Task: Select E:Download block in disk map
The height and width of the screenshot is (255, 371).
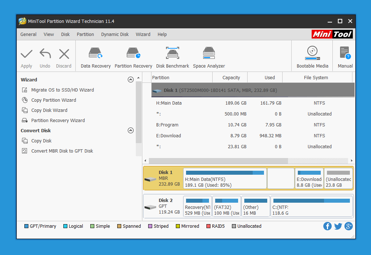Action: pyautogui.click(x=309, y=178)
